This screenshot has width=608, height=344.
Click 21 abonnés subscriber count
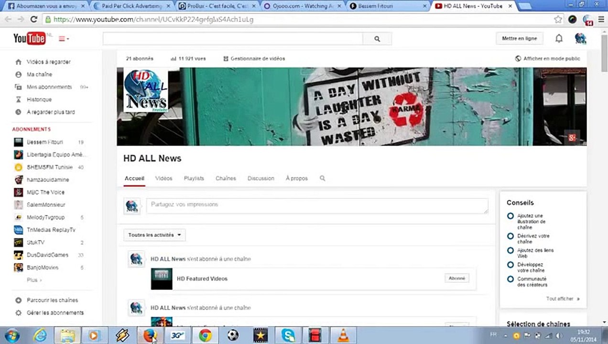(140, 59)
